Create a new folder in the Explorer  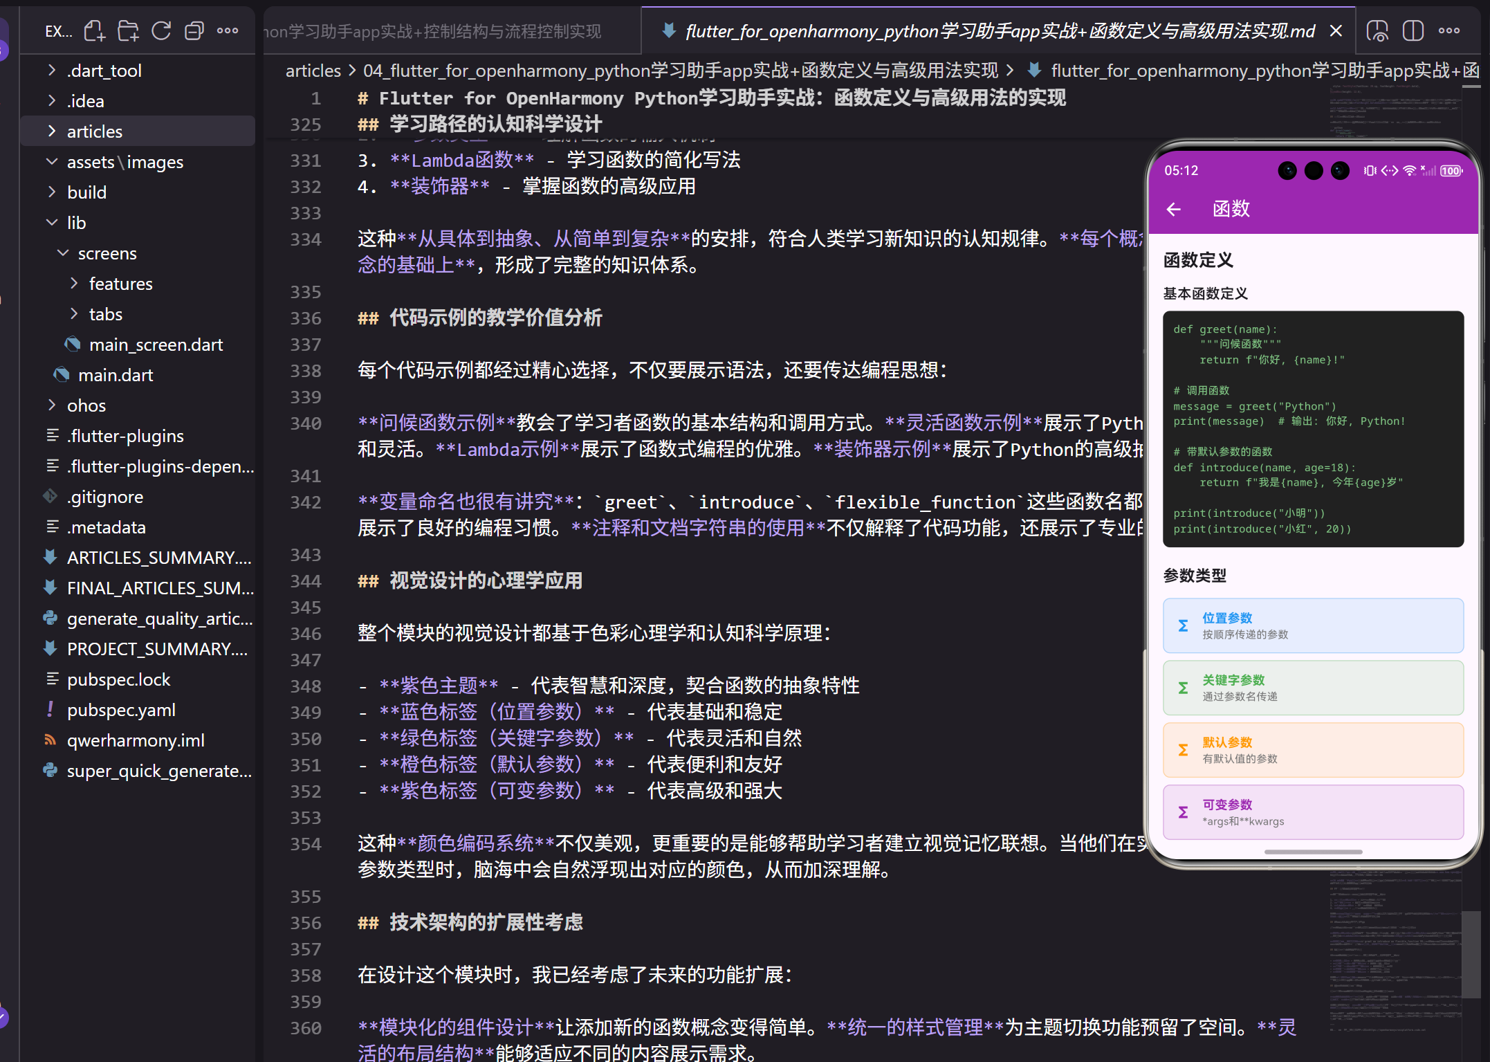tap(128, 30)
